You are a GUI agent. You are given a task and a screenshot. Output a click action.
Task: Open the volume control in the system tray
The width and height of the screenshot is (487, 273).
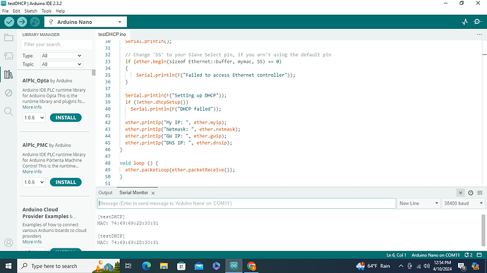tap(427, 266)
